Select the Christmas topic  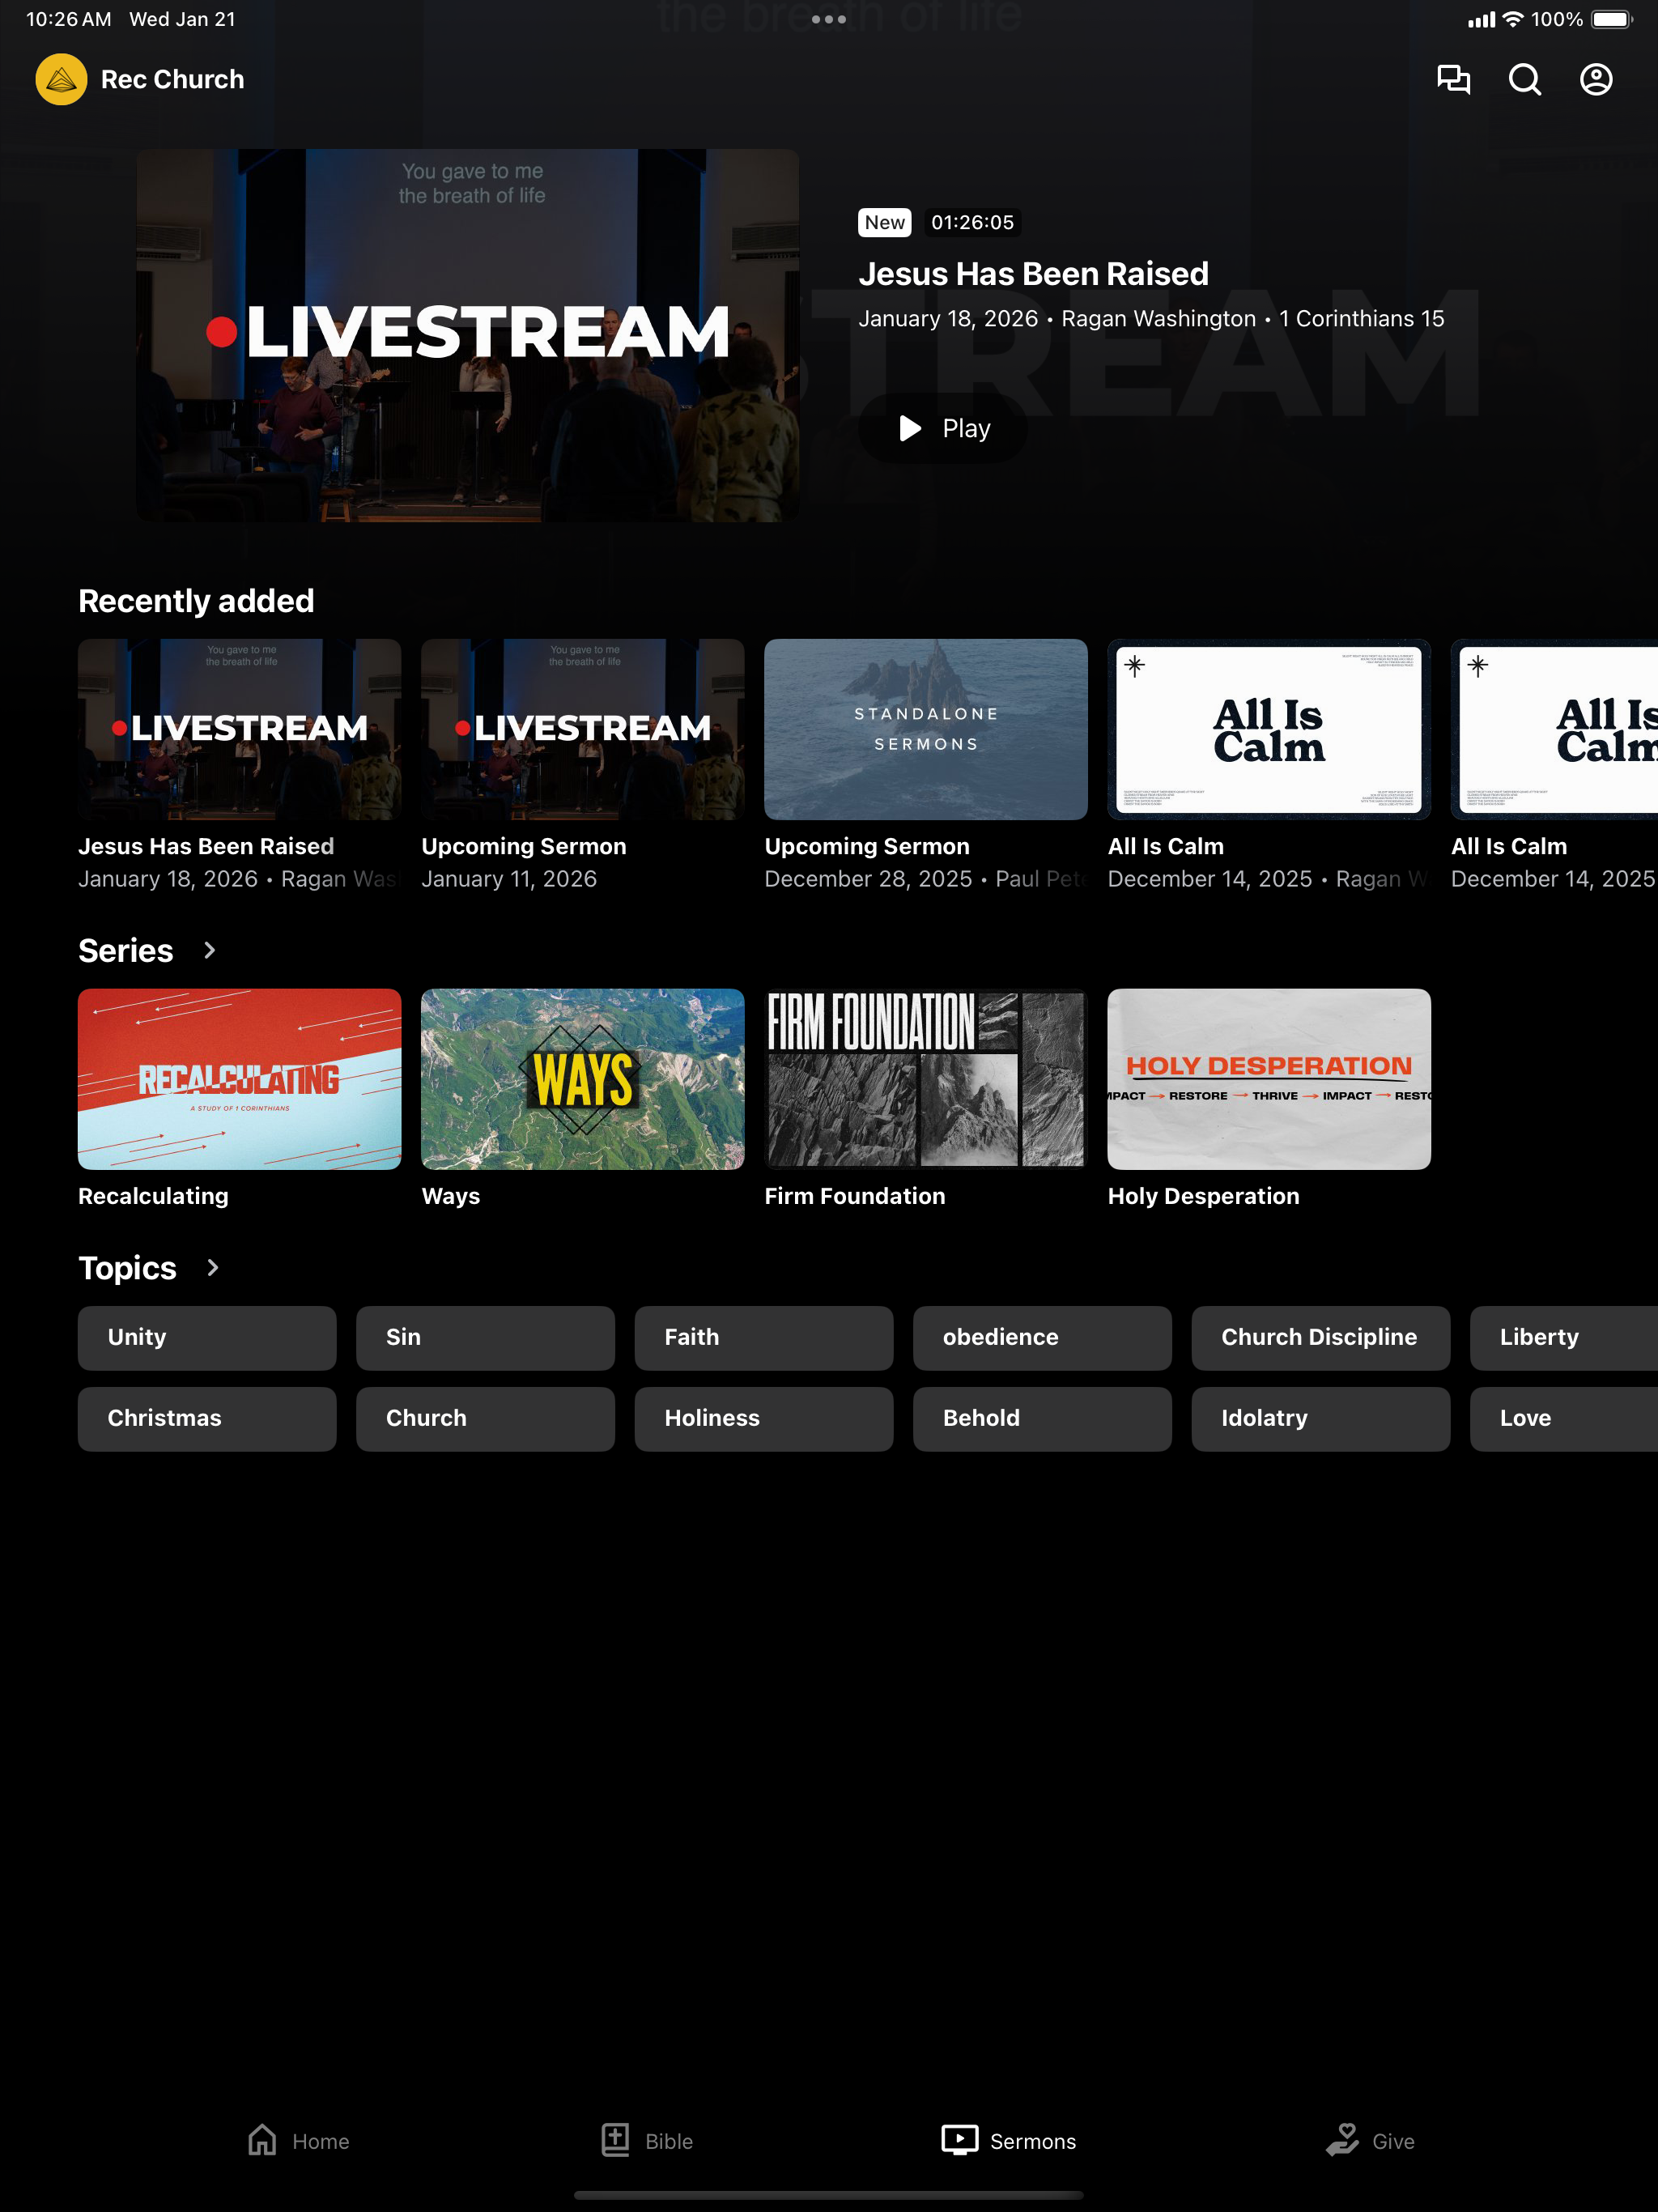[x=207, y=1418]
